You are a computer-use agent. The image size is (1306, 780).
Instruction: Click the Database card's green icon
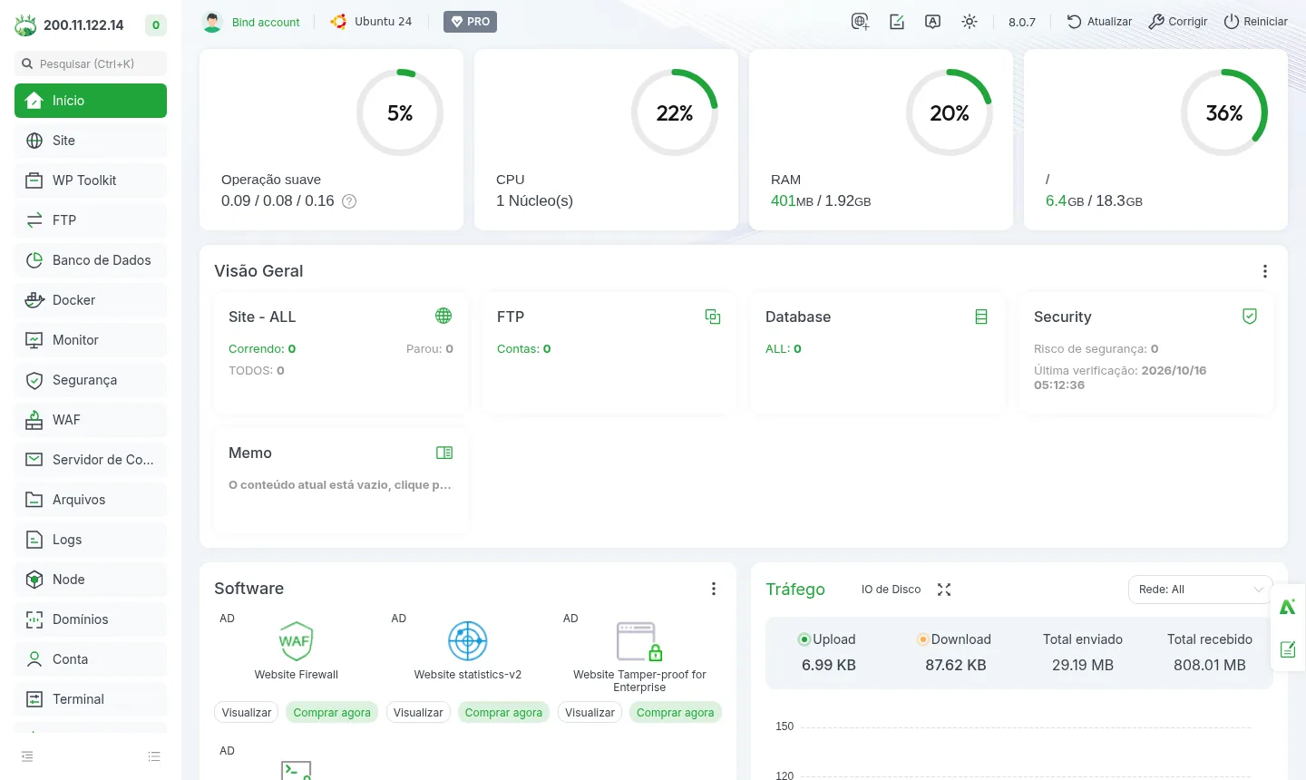(981, 317)
